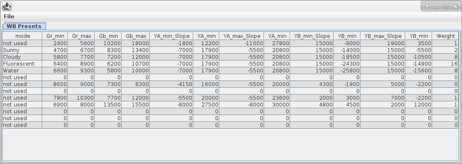462x164 pixels.
Task: Click the YA_max_Slope column header
Action: (241, 36)
